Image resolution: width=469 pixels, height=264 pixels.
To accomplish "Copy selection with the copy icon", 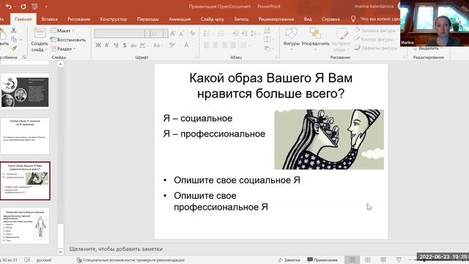I will pos(14,39).
